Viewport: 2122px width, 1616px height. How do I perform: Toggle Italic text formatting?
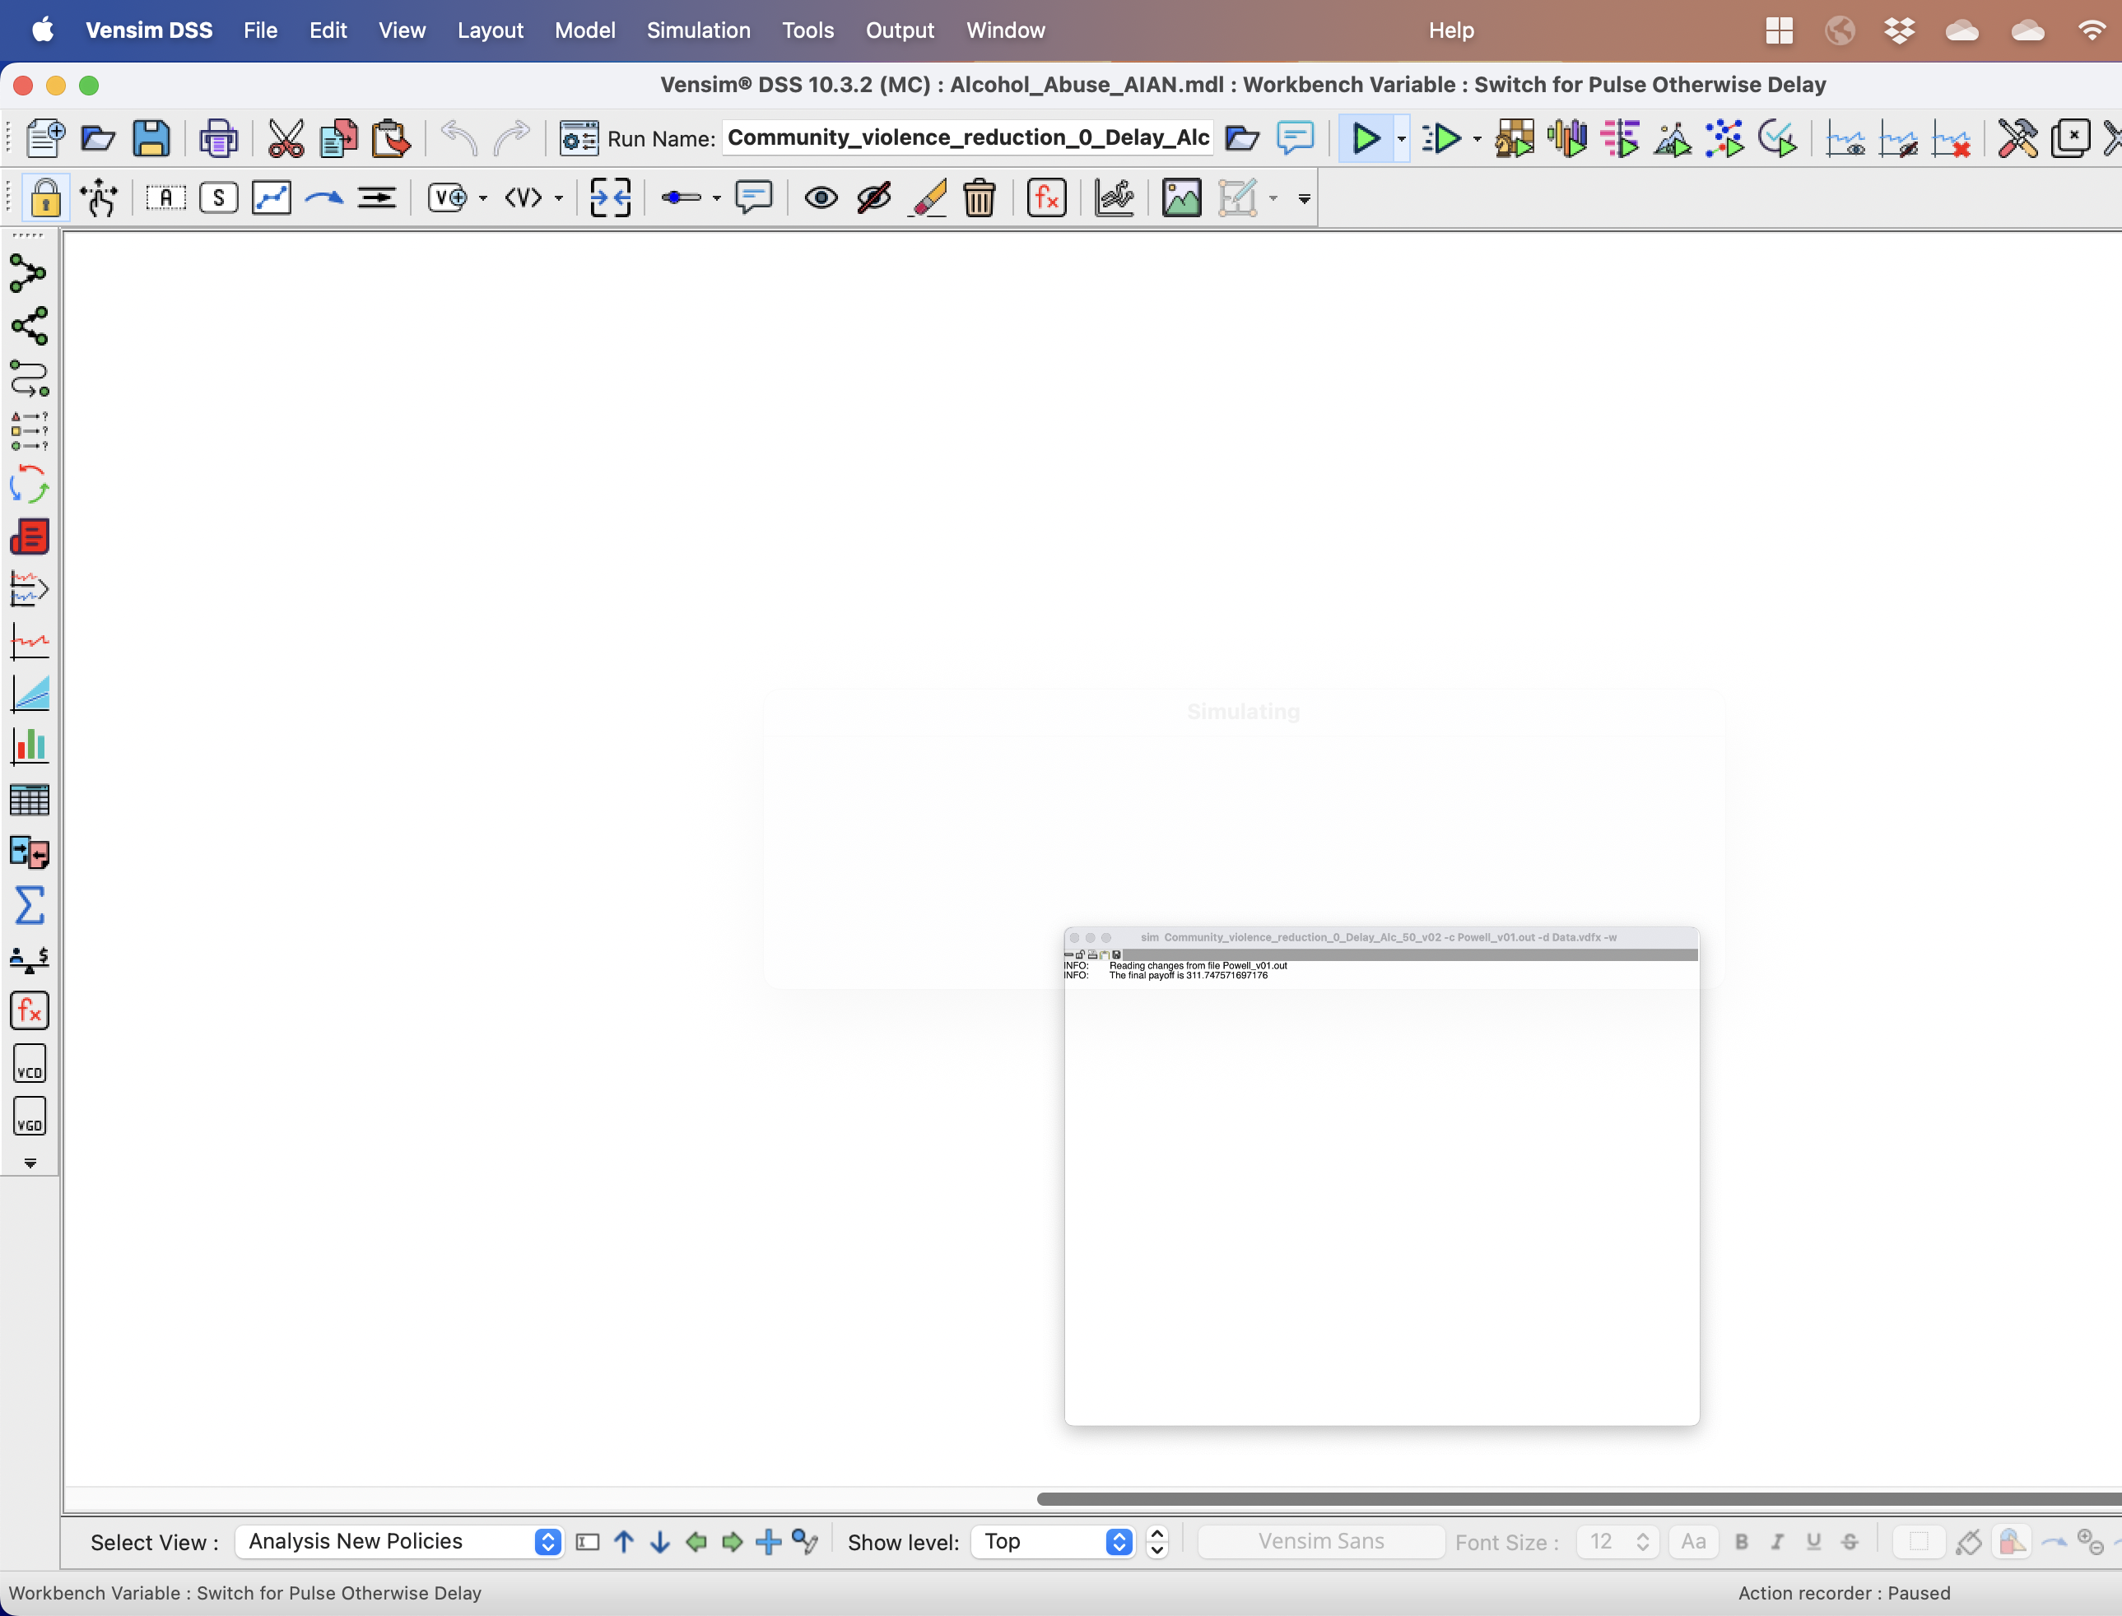(x=1777, y=1542)
